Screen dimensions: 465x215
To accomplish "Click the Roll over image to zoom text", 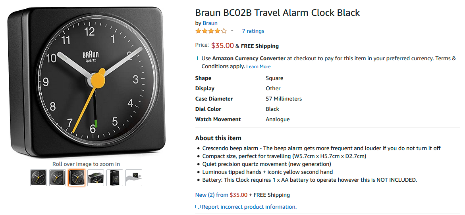I will coord(86,164).
